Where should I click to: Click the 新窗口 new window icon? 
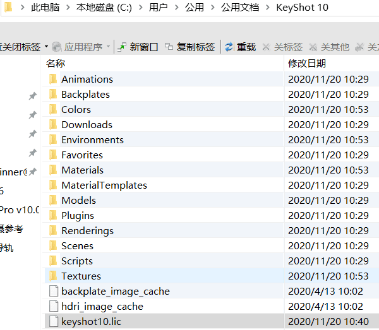(122, 47)
